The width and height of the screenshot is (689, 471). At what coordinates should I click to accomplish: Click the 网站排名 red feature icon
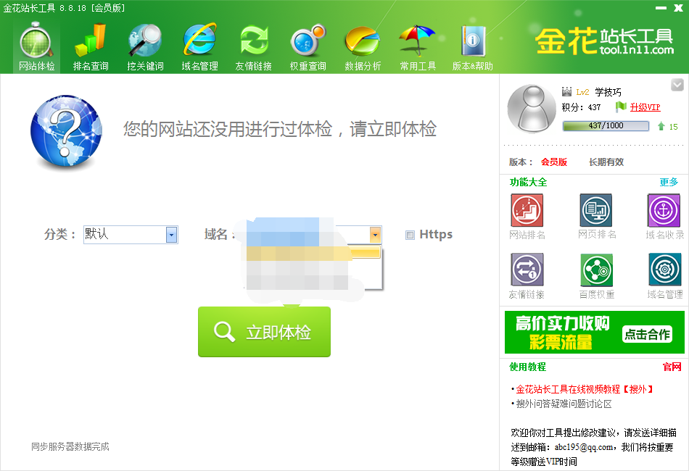point(527,210)
